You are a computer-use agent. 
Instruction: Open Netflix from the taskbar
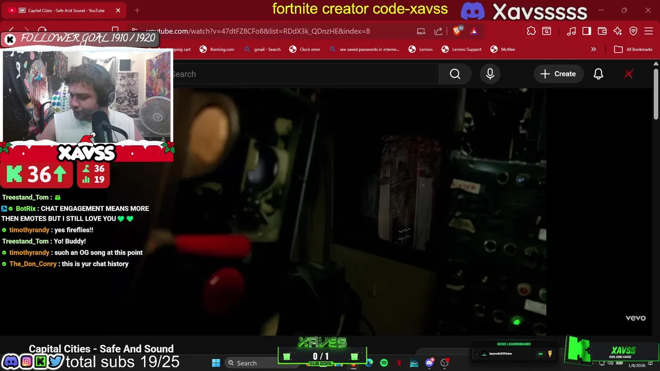(x=399, y=363)
